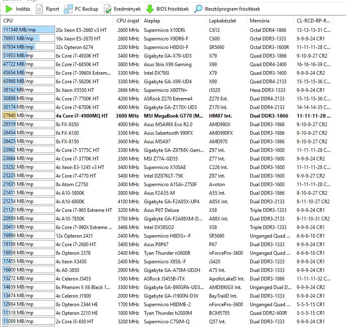The height and width of the screenshot is (327, 346).
Task: Click ApolloLakeD Int. chipset cell
Action: click(227, 279)
